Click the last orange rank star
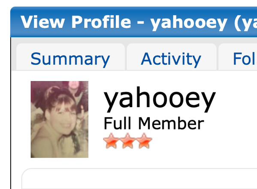 (x=144, y=141)
